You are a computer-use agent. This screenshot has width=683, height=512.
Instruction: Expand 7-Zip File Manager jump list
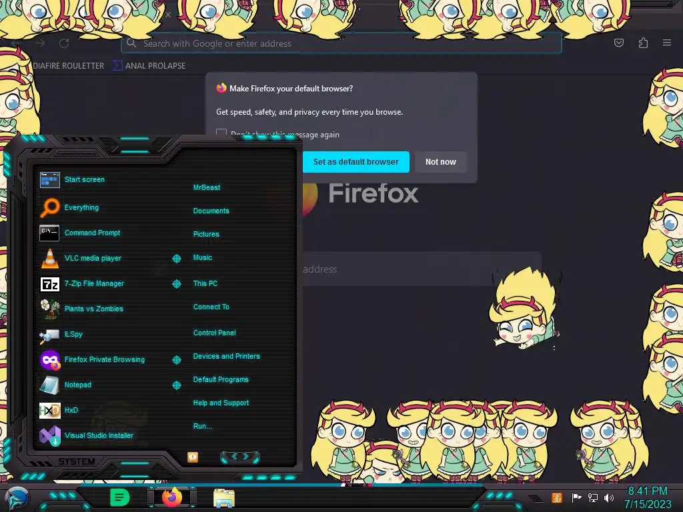coord(176,284)
